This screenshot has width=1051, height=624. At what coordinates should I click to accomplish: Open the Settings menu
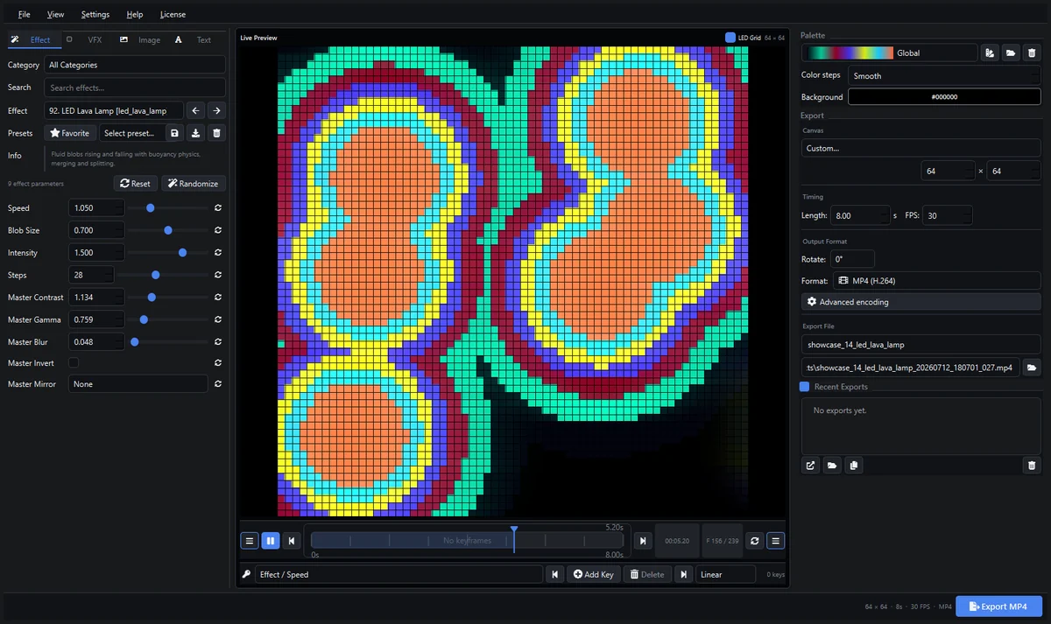(95, 14)
